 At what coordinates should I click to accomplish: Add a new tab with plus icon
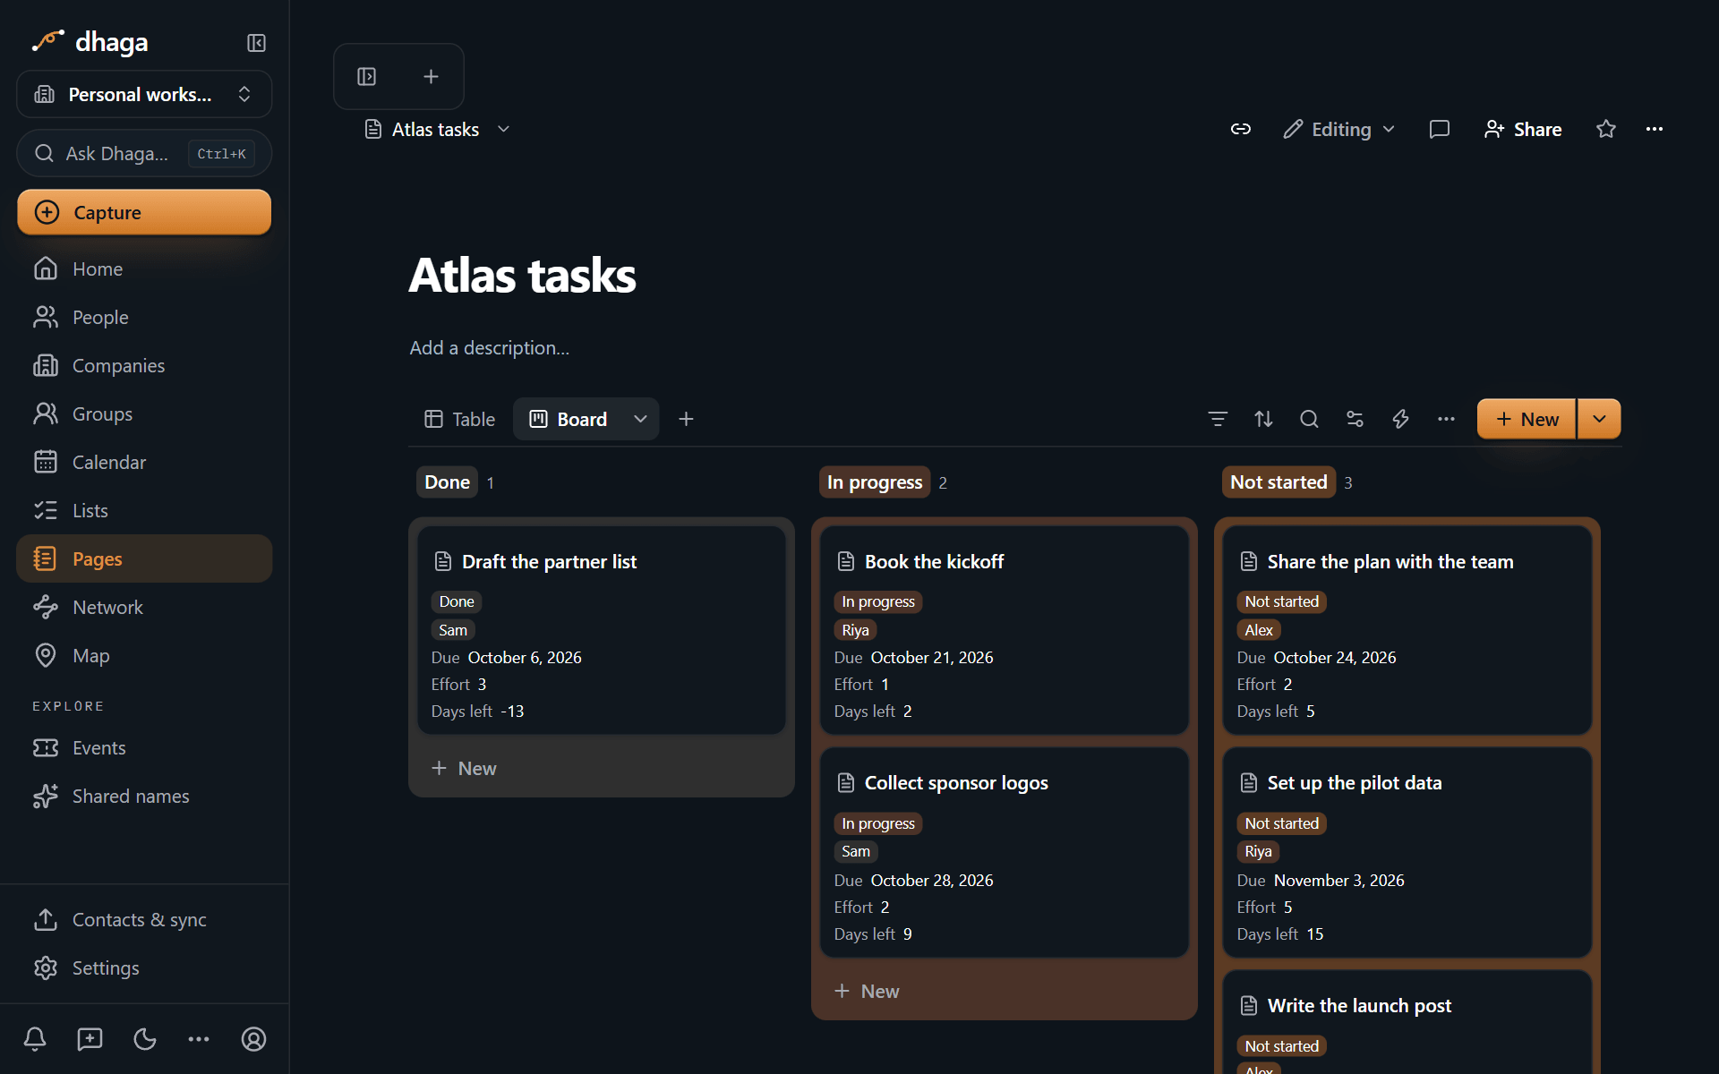coord(431,77)
